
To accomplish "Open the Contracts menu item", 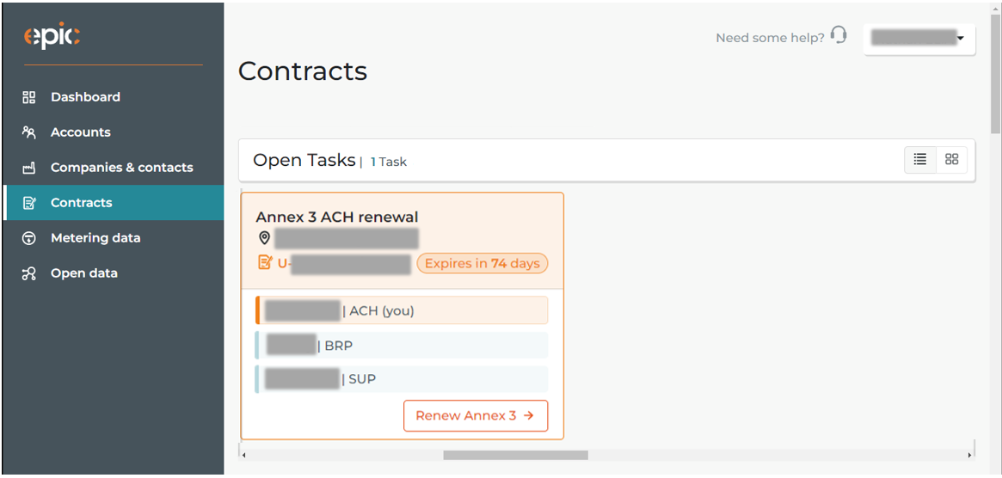I will point(114,203).
